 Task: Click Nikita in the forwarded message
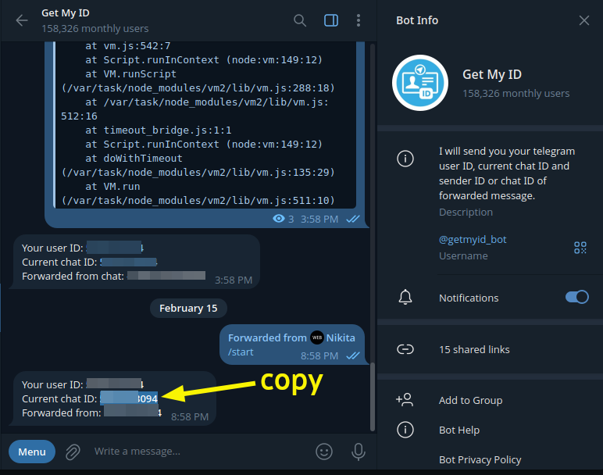pyautogui.click(x=341, y=337)
